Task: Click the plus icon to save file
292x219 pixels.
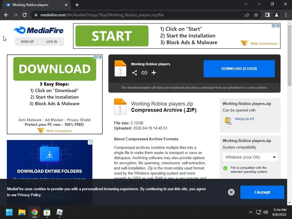Action: point(154,73)
